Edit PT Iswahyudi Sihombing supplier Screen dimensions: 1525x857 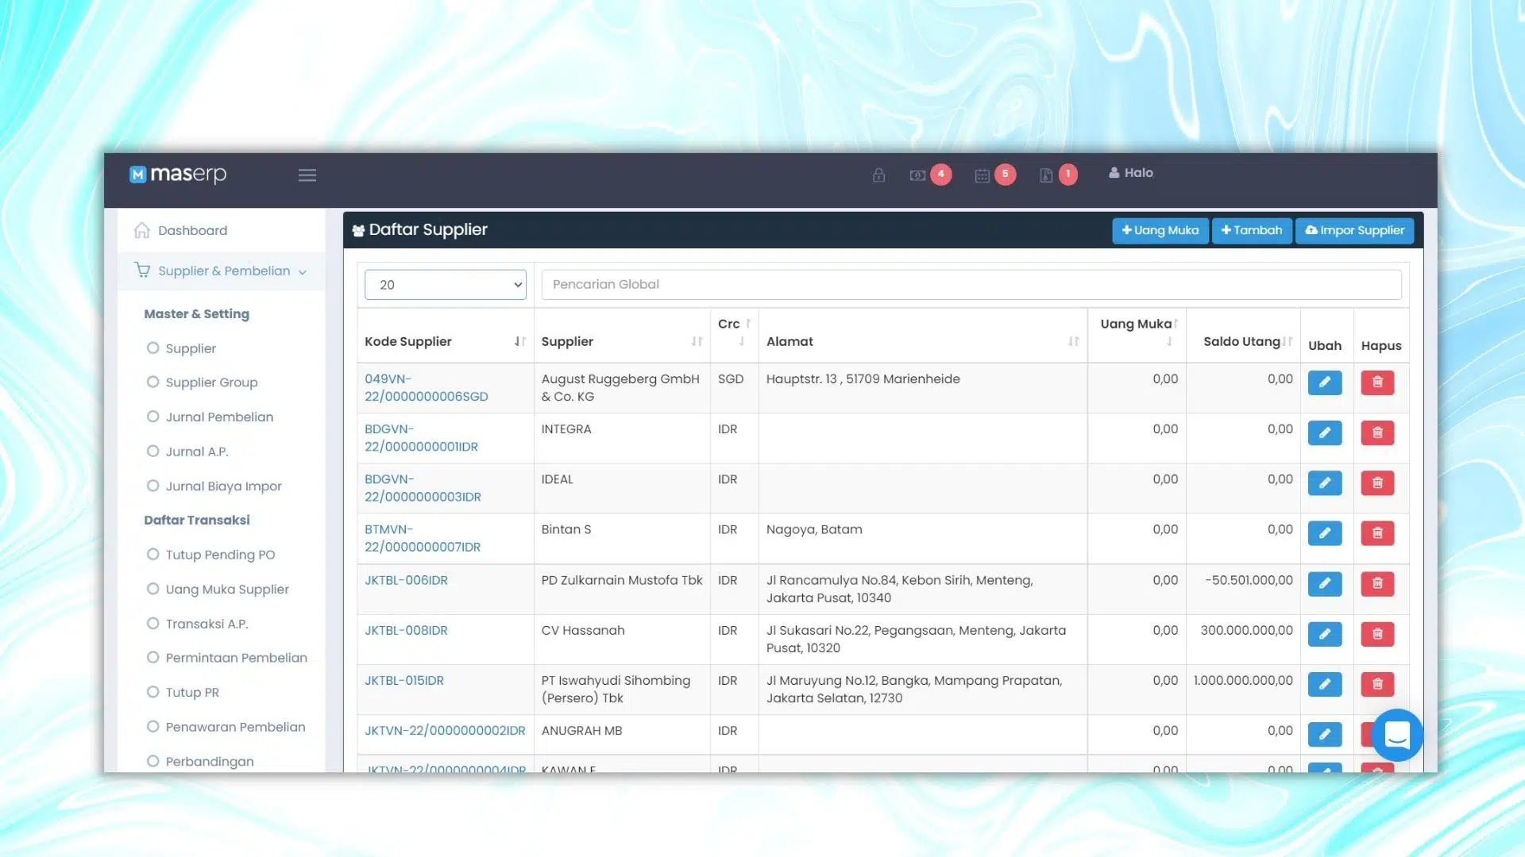click(1324, 683)
